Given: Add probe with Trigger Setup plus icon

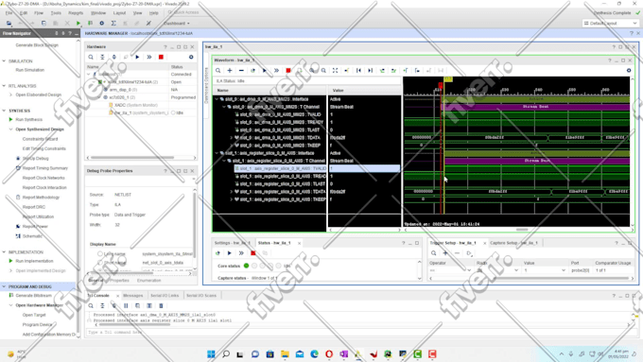Looking at the screenshot, I should pos(445,253).
